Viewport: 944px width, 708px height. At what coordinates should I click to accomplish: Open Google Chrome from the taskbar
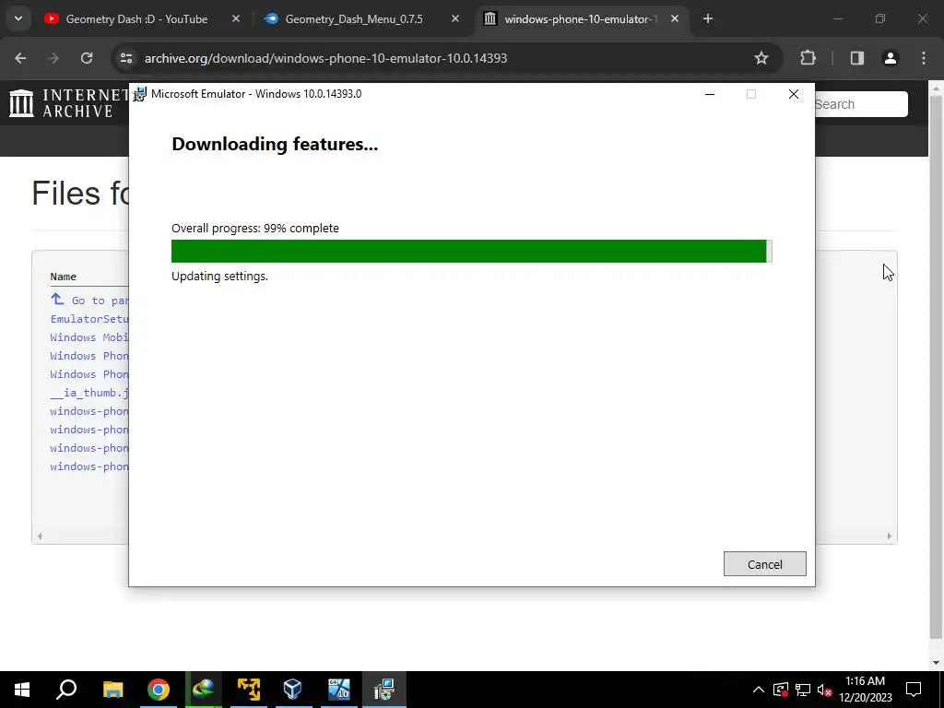[x=159, y=690]
